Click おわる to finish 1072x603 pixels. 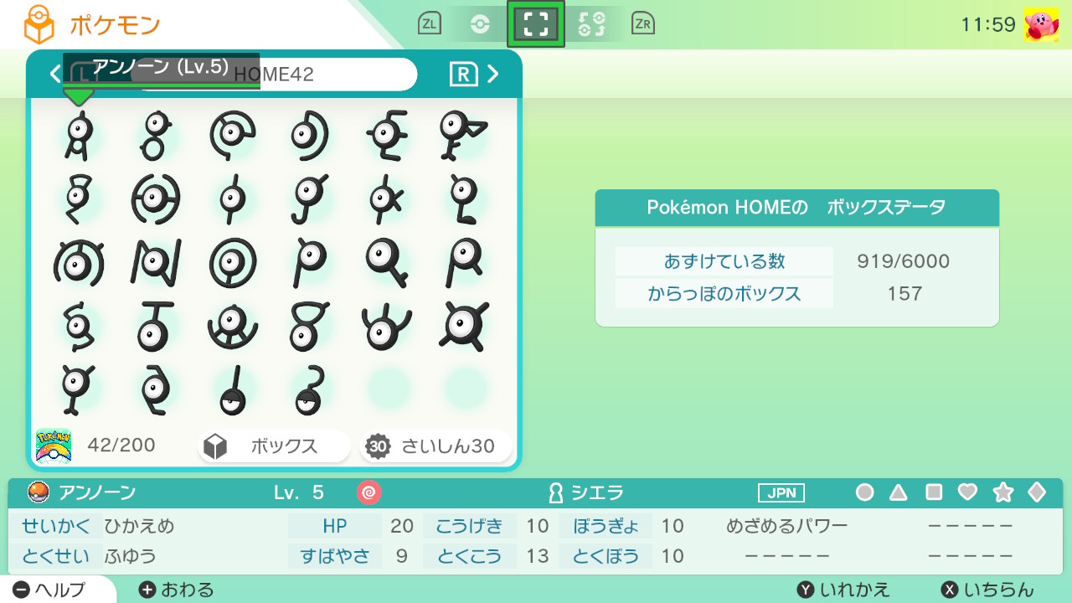(x=176, y=590)
